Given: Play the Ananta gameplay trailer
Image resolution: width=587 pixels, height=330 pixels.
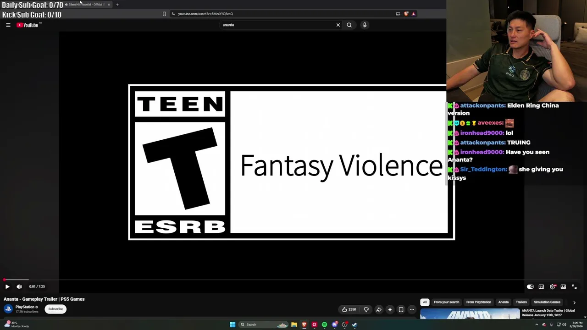Looking at the screenshot, I should (x=7, y=286).
